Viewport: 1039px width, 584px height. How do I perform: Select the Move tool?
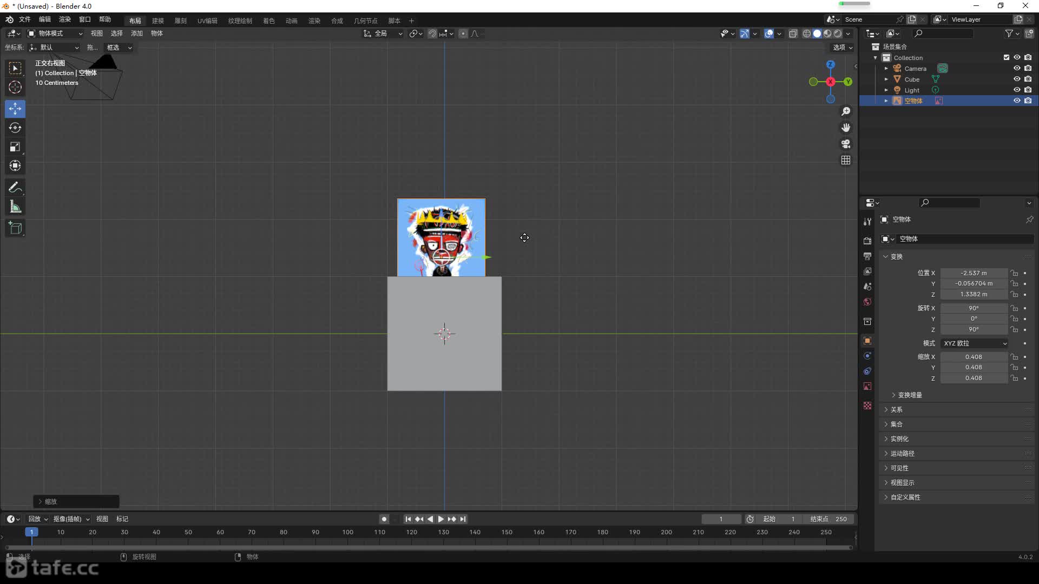(x=15, y=109)
